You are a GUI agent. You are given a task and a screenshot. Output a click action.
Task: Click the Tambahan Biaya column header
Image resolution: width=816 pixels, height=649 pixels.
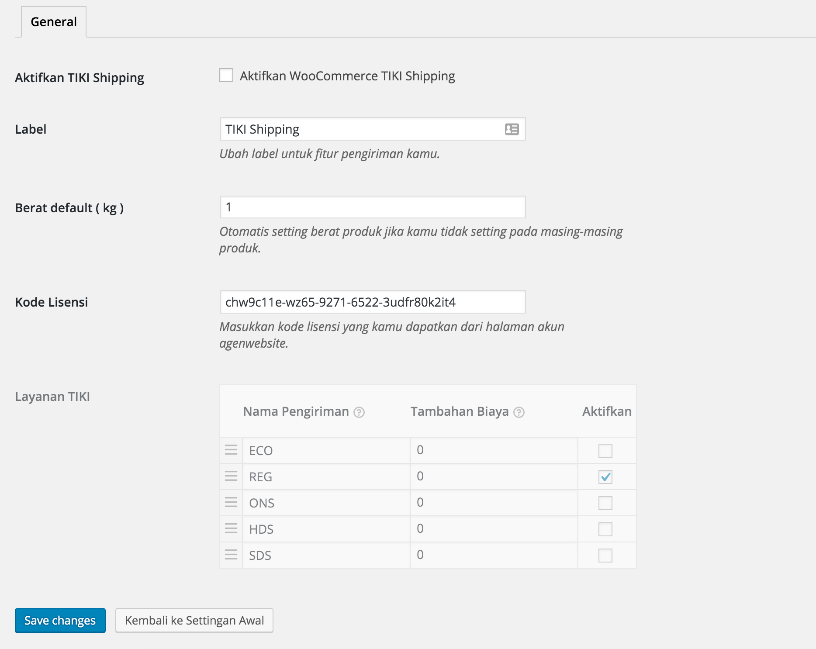(x=460, y=412)
